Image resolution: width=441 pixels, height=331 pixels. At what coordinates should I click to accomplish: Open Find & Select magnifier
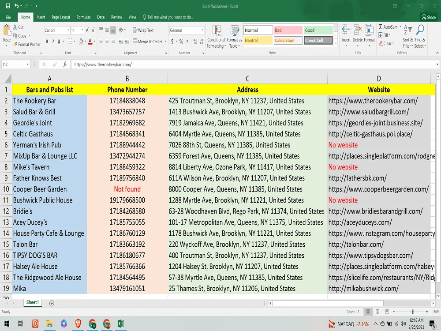420,37
